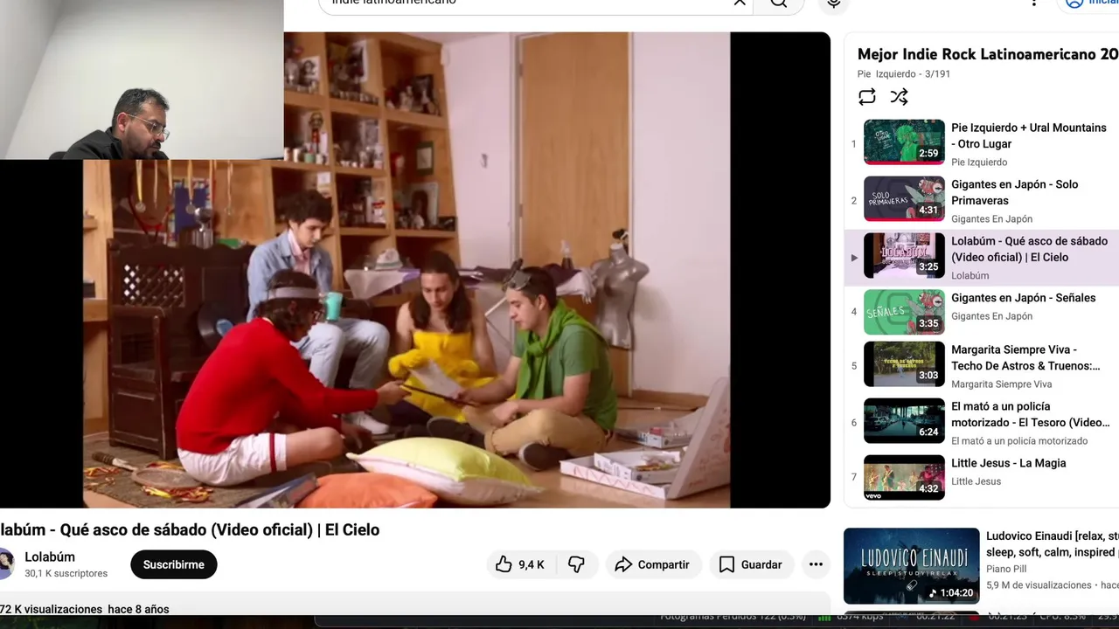Image resolution: width=1119 pixels, height=629 pixels.
Task: Click the Ludovico Einaudi video title
Action: (x=1053, y=544)
